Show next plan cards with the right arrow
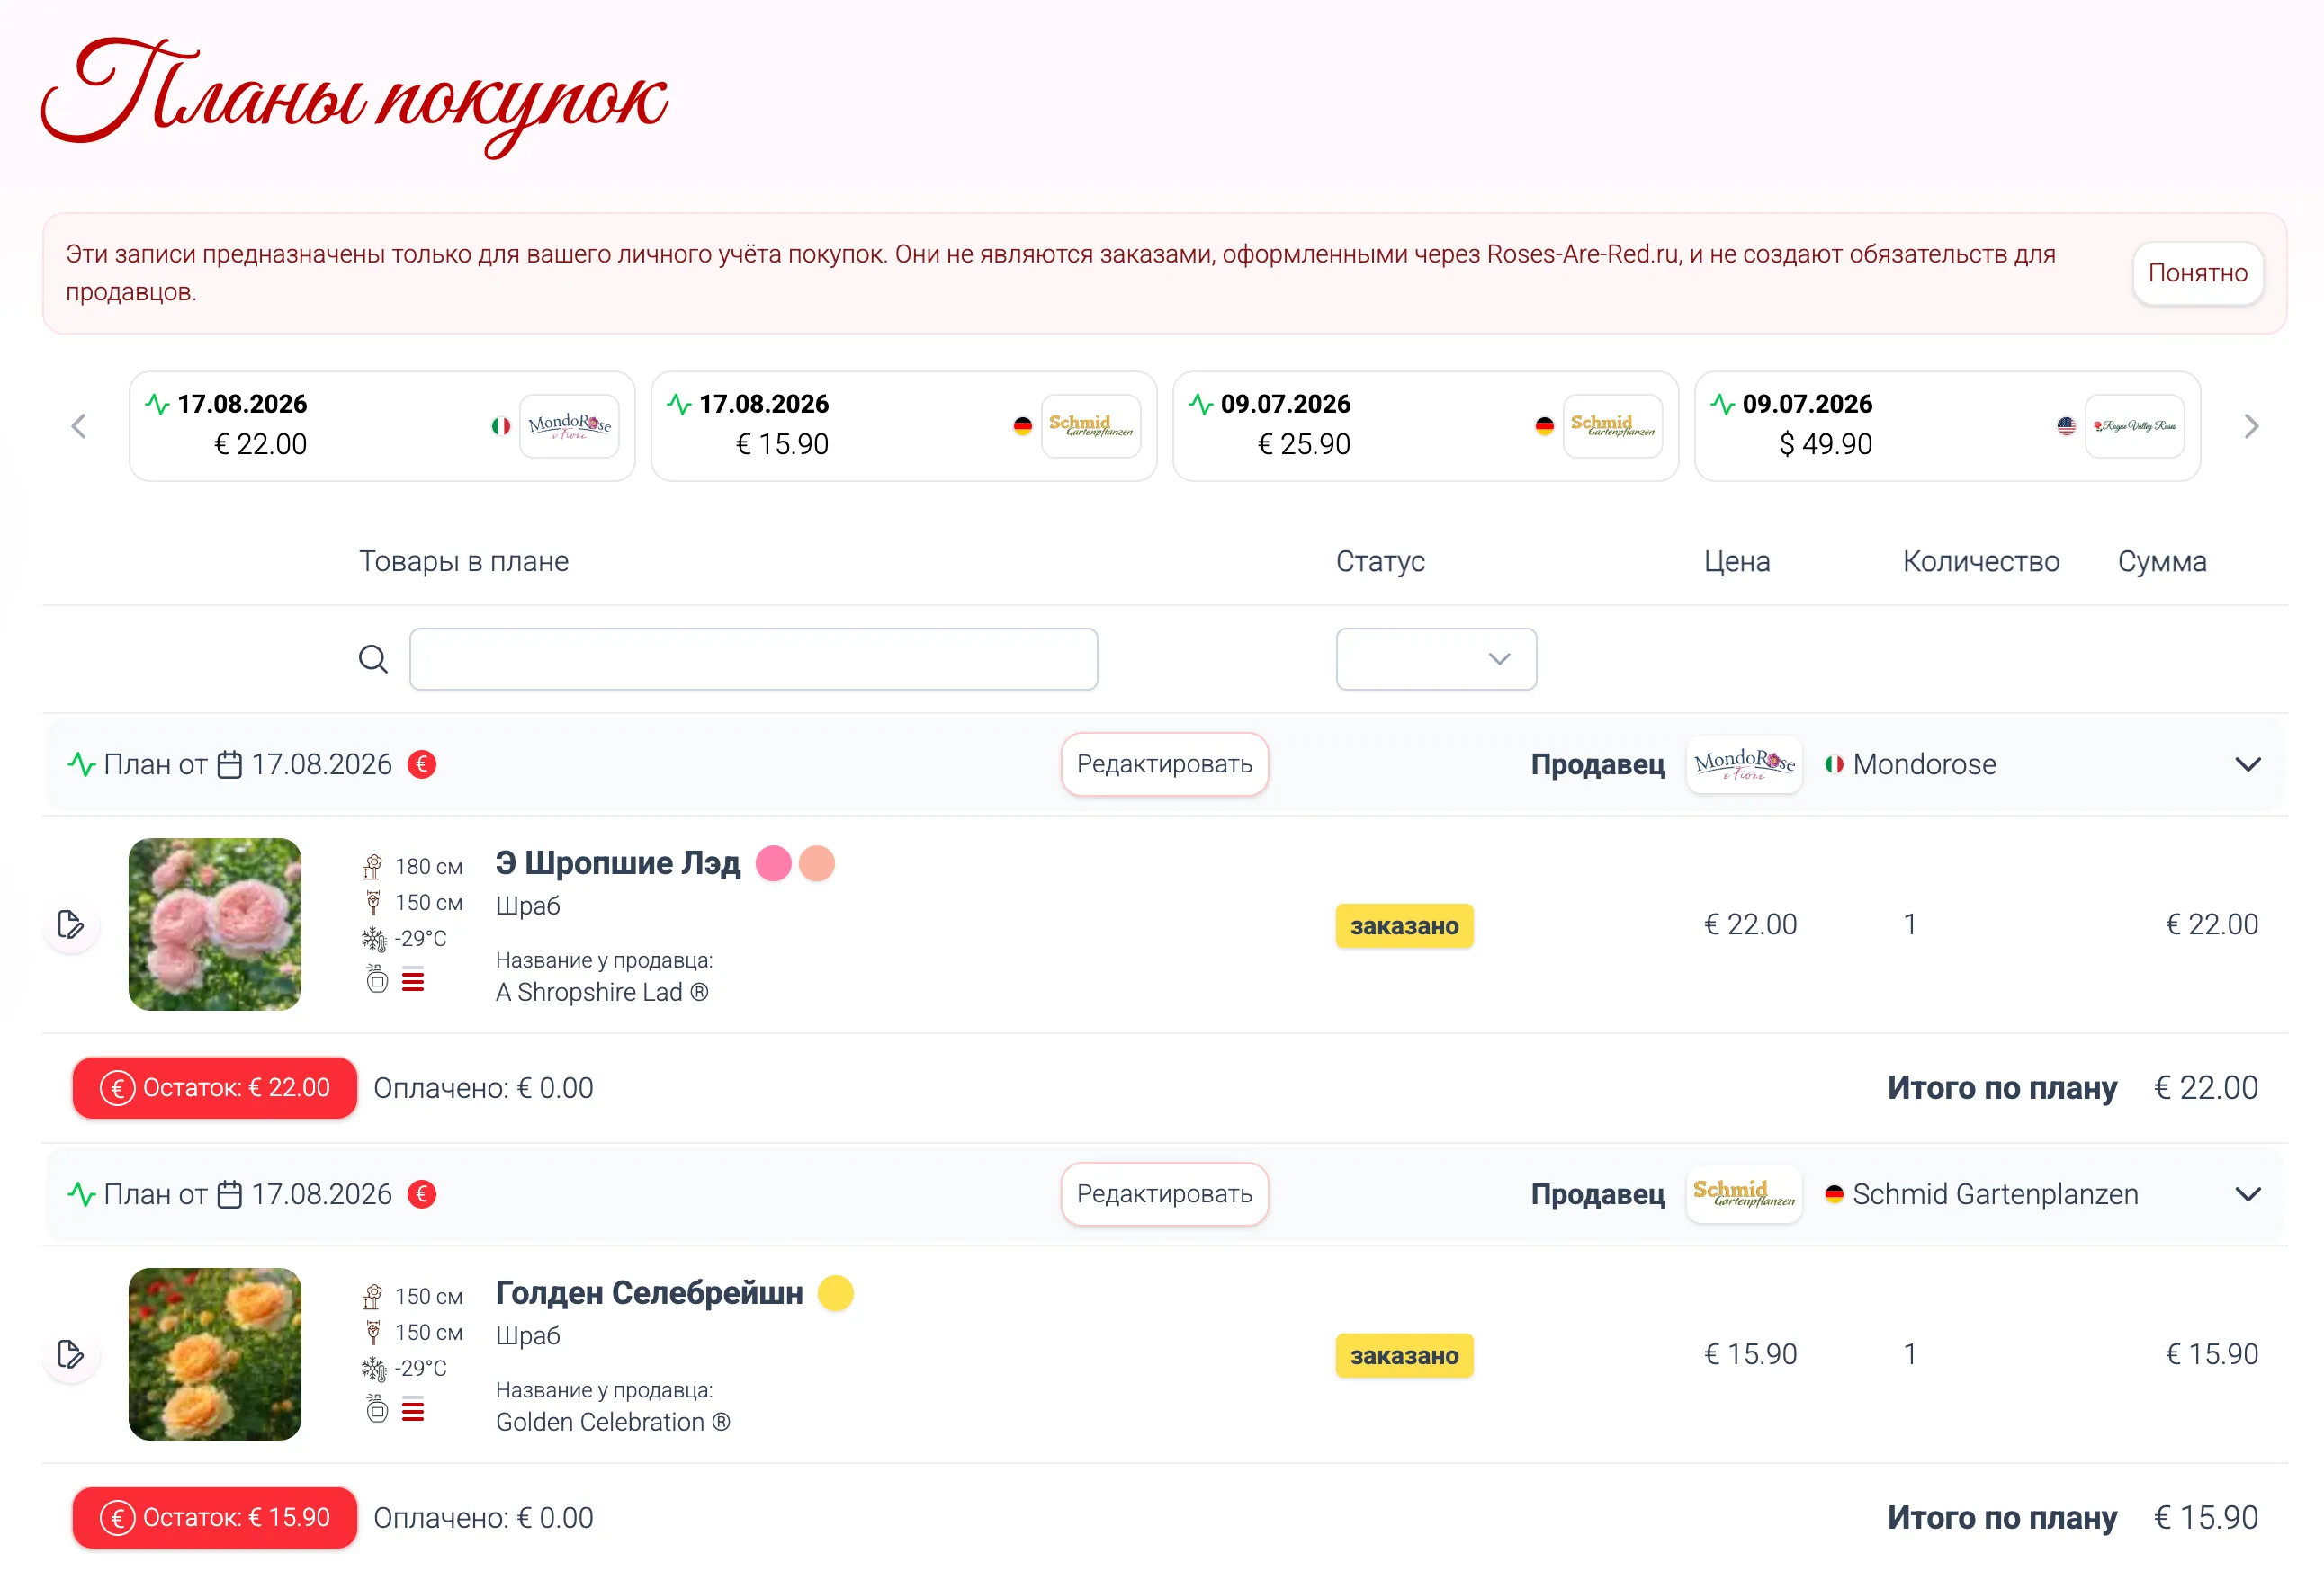The height and width of the screenshot is (1571, 2324). (x=2251, y=427)
